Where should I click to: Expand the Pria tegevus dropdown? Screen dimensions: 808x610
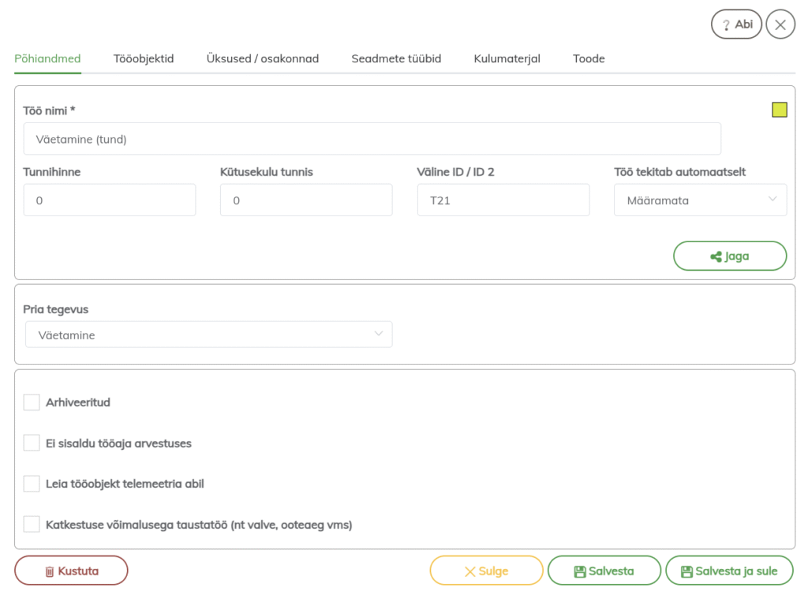pos(208,335)
